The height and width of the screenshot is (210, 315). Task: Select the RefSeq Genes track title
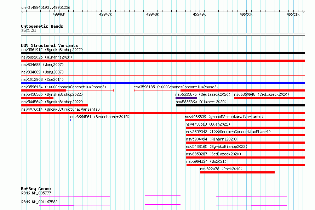point(36,189)
